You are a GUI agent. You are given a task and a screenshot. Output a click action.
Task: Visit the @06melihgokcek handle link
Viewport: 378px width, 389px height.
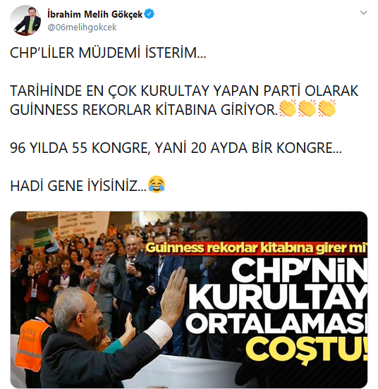[x=82, y=27]
